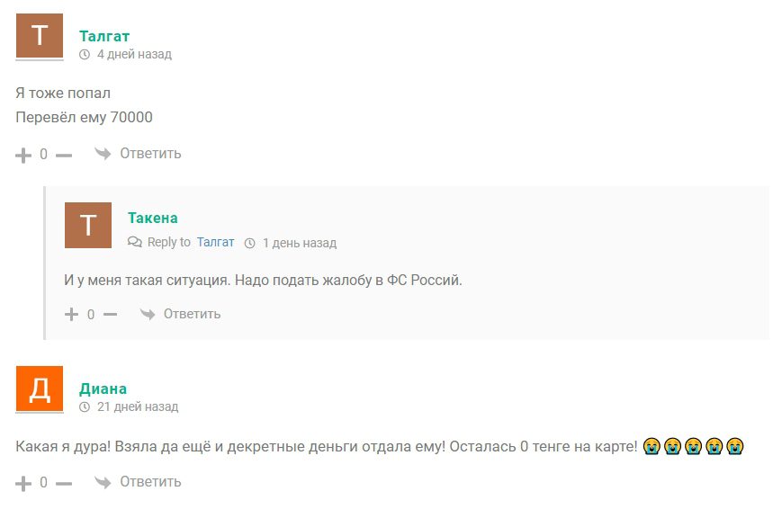Click the '4 дней назад' timestamp
This screenshot has height=509, width=782.
[x=134, y=54]
